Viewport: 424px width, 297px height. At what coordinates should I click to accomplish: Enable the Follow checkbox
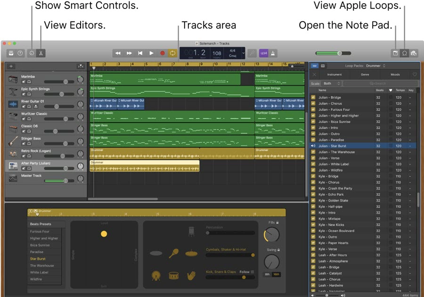coord(253,272)
